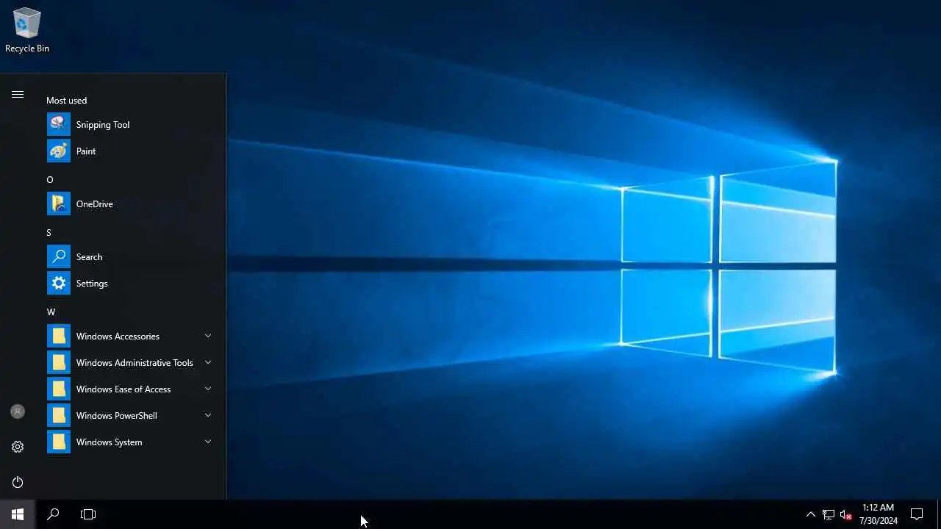Open Task View on the taskbar
941x529 pixels.
point(88,514)
